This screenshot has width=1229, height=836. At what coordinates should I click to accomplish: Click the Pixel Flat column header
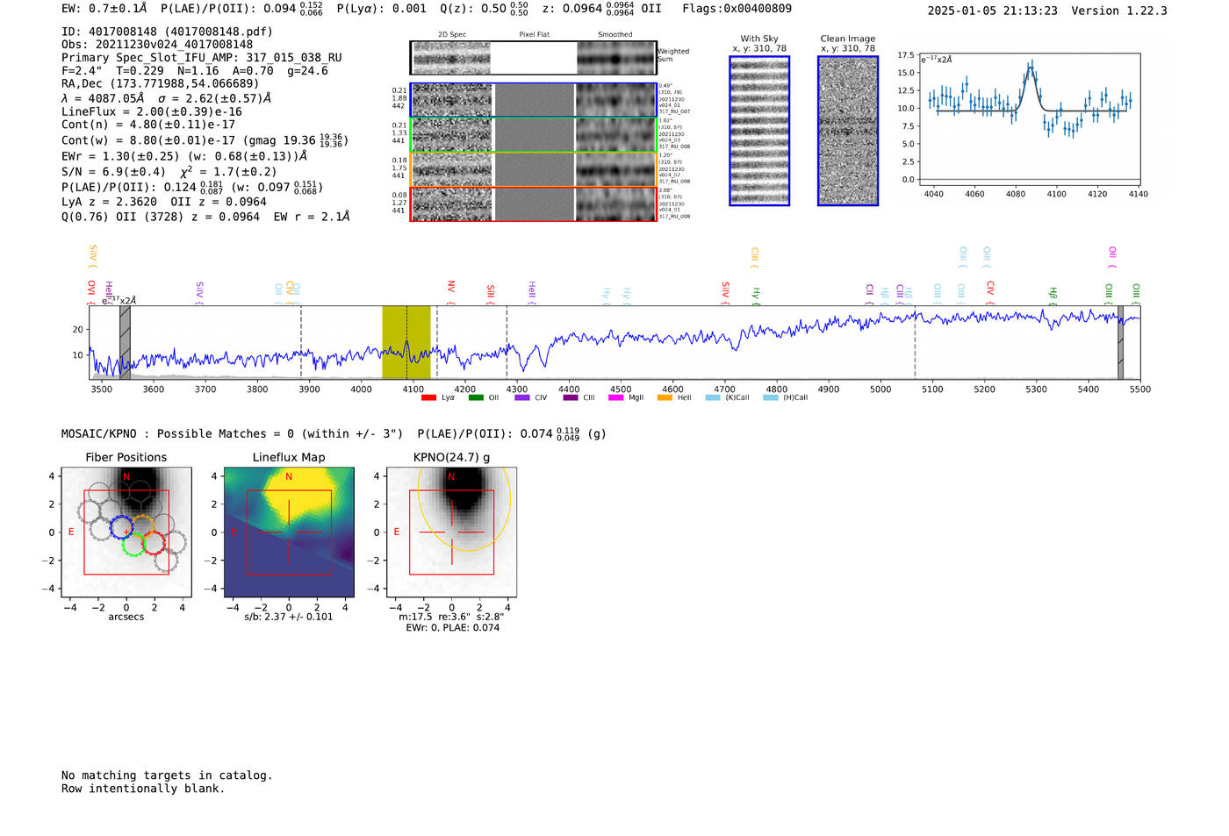535,35
